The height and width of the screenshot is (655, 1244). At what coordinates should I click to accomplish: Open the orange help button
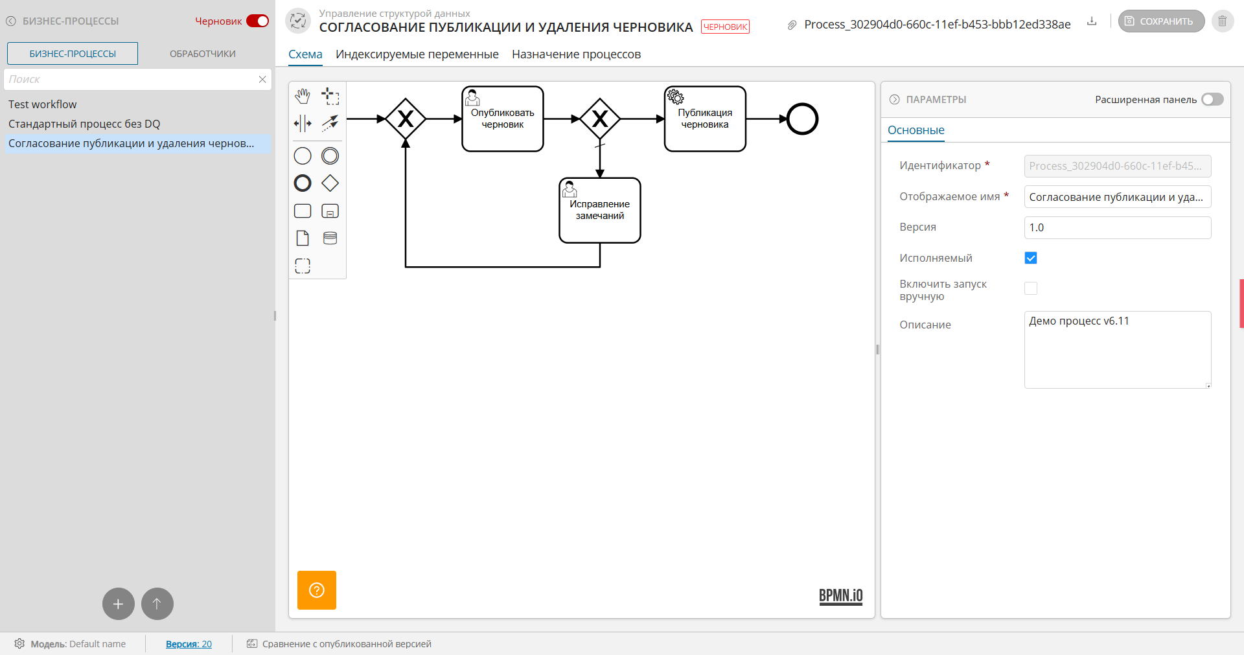click(317, 590)
